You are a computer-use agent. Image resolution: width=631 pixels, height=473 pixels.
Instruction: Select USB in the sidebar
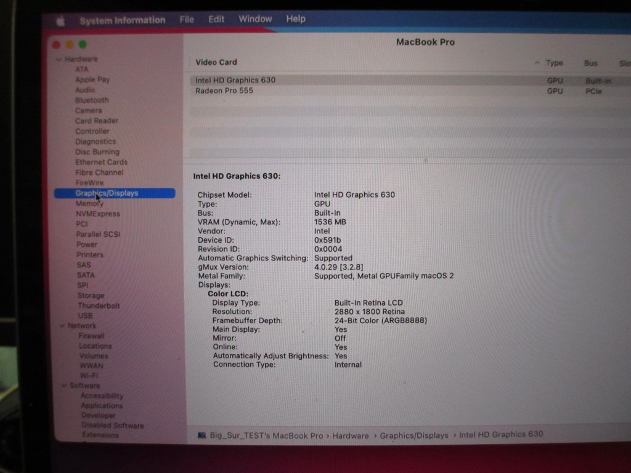tap(85, 315)
